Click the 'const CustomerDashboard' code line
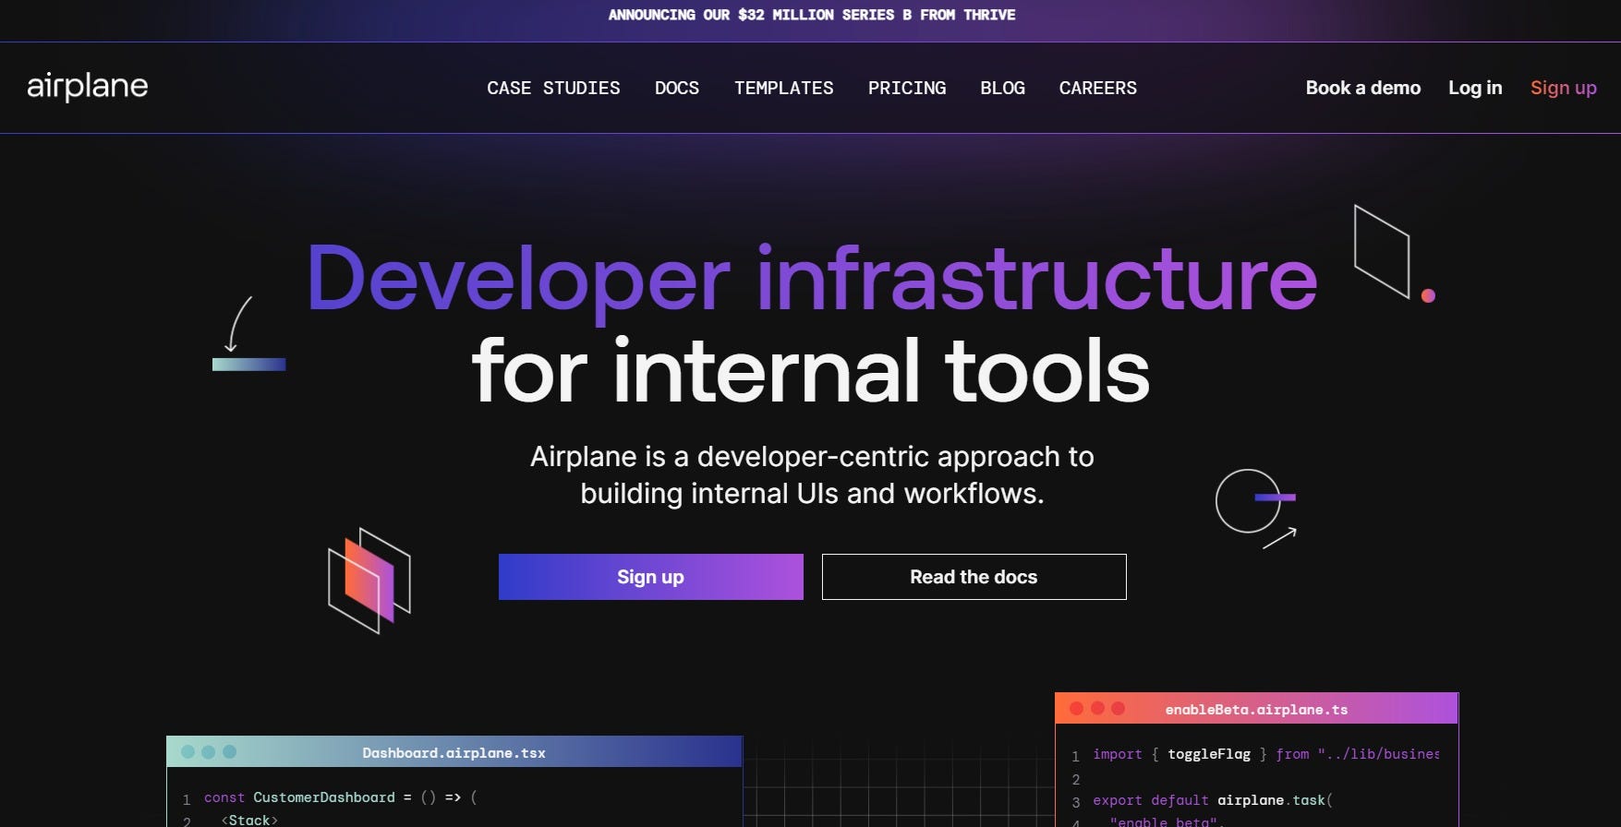This screenshot has width=1621, height=827. tap(341, 797)
